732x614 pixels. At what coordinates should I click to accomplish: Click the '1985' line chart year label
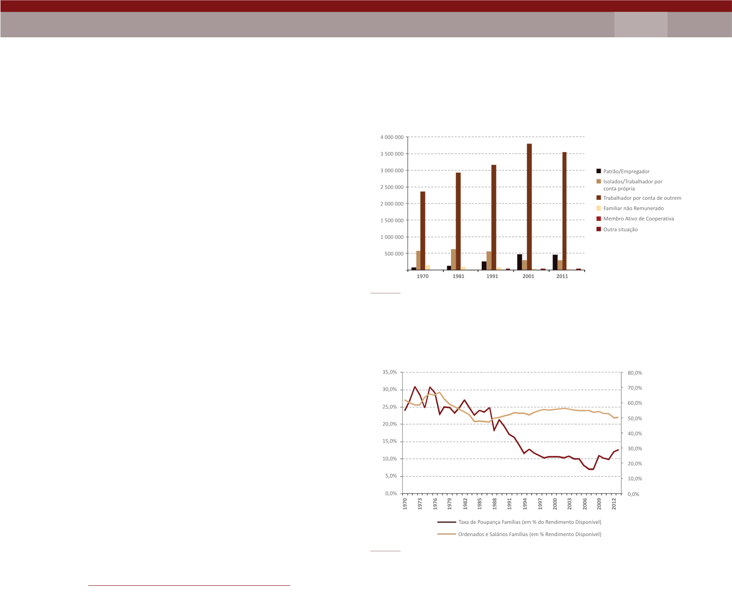coord(480,503)
